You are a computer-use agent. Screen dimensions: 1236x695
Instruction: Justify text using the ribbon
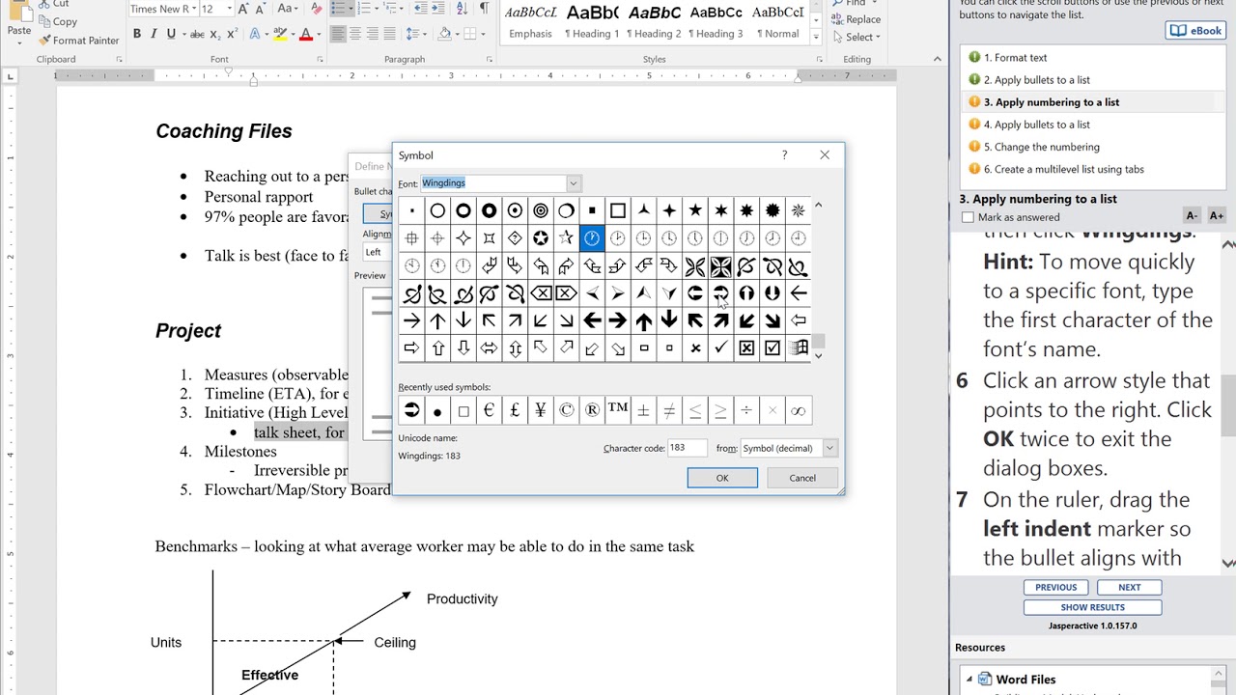coord(390,34)
